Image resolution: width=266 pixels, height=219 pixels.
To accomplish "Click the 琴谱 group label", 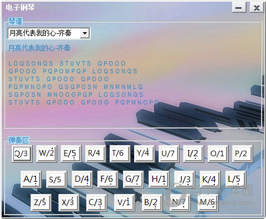I will 16,21.
